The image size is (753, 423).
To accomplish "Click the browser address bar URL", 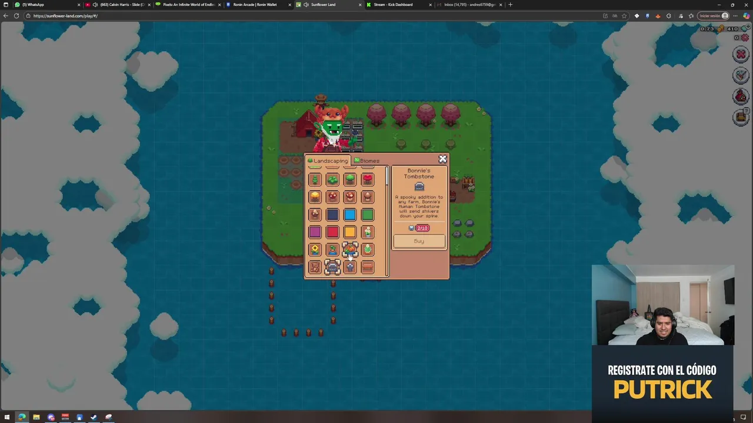I will coord(65,16).
